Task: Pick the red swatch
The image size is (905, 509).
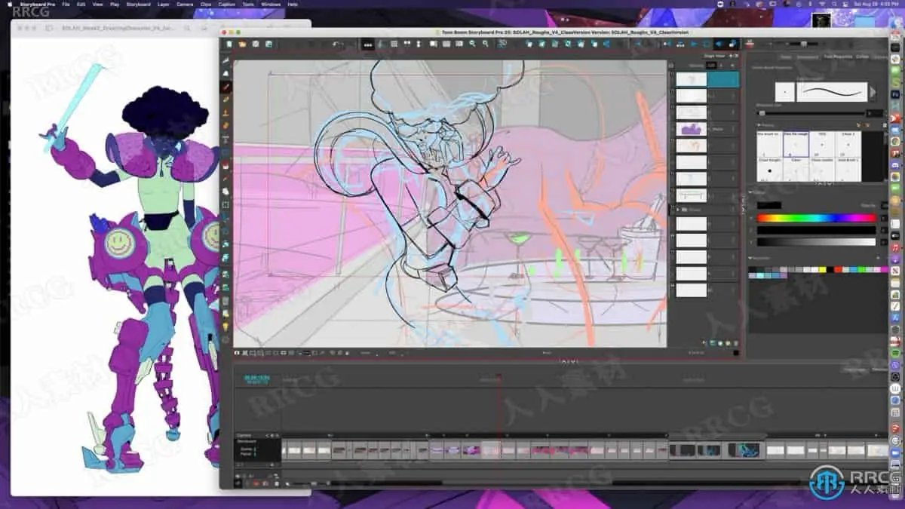Action: tap(836, 269)
